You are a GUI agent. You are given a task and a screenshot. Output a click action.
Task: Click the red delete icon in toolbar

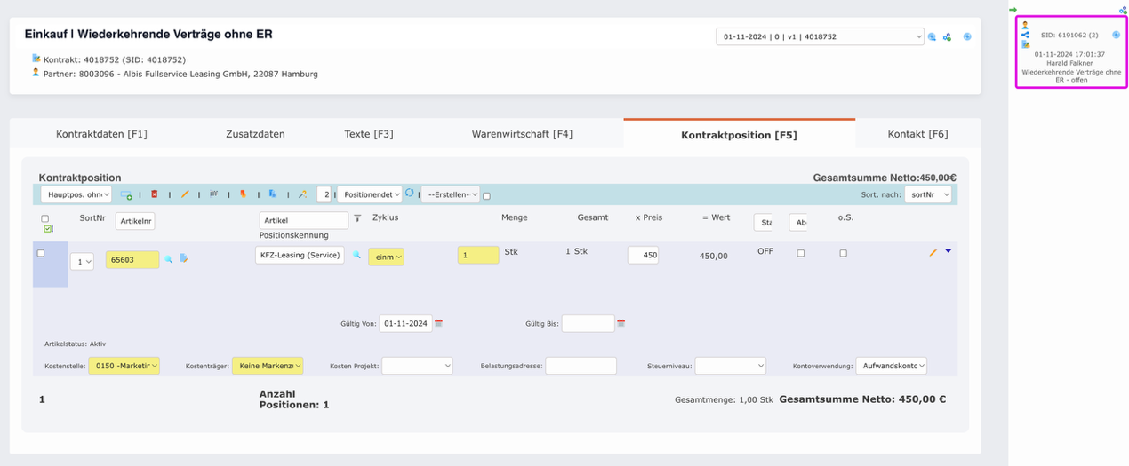pyautogui.click(x=154, y=194)
